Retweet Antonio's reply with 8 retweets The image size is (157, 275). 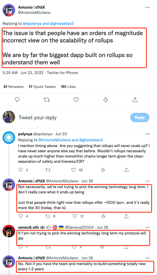pyautogui.click(x=48, y=216)
